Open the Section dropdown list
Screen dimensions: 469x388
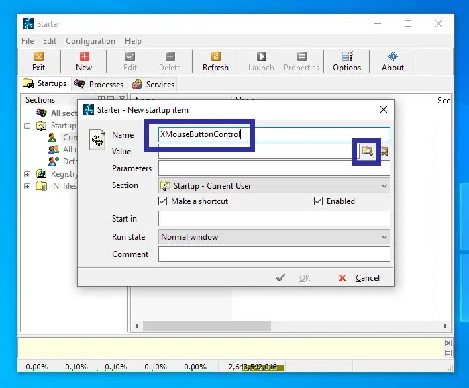click(x=384, y=186)
